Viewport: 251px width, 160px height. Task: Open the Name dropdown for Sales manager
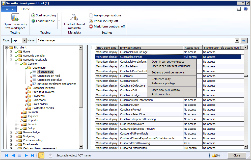(x=237, y=40)
